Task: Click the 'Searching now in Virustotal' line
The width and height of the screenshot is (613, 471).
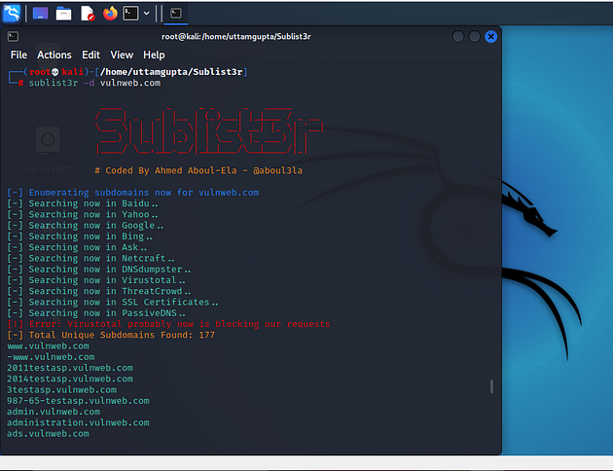Action: tap(96, 280)
